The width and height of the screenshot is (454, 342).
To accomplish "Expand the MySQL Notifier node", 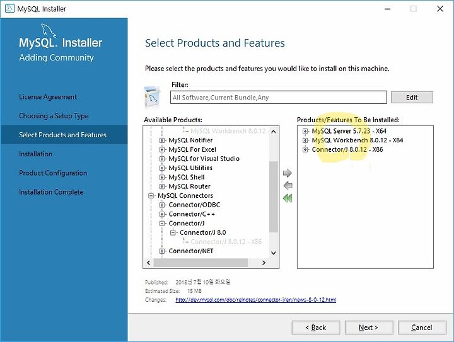I will (x=162, y=140).
